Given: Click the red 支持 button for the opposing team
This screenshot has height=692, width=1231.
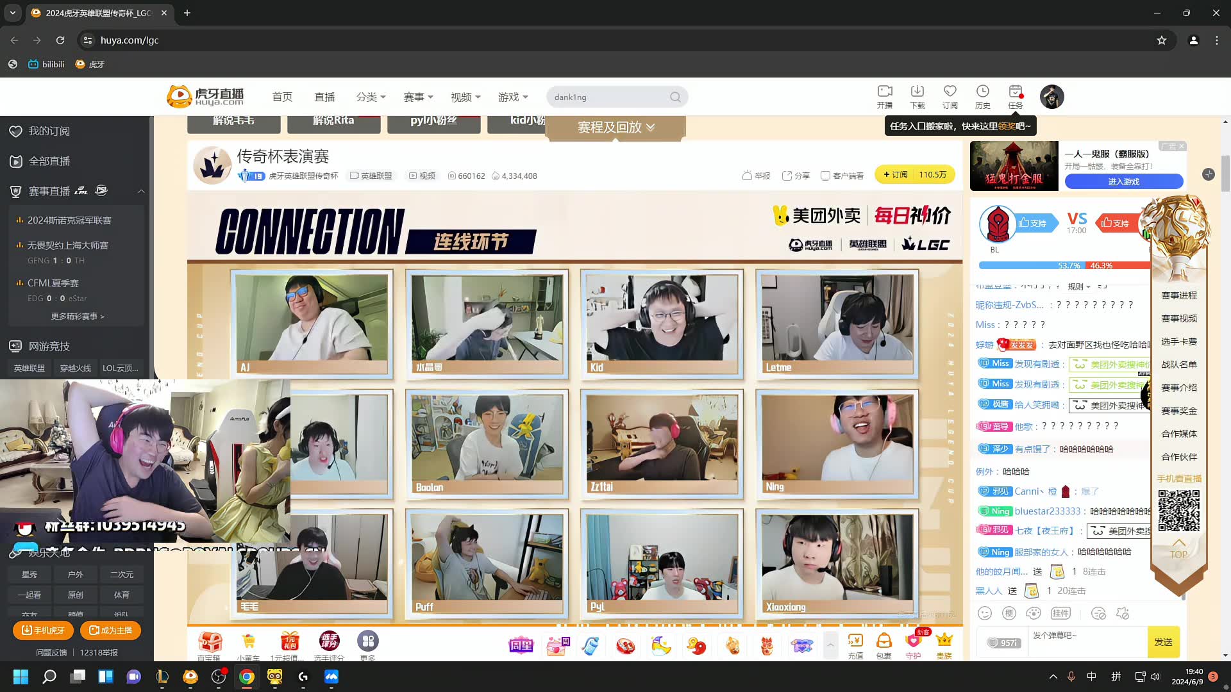Looking at the screenshot, I should coord(1116,223).
